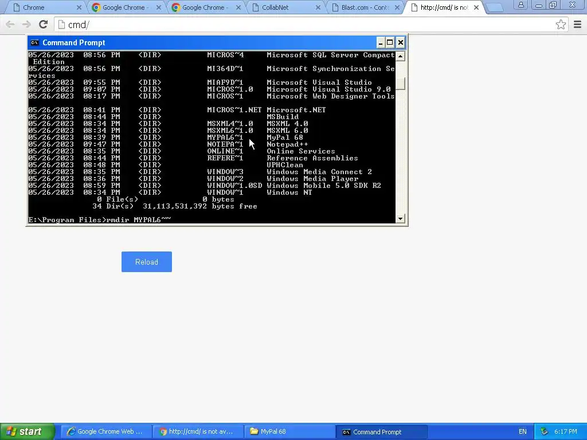Close the CollabNet tab
The width and height of the screenshot is (587, 440).
click(x=318, y=7)
